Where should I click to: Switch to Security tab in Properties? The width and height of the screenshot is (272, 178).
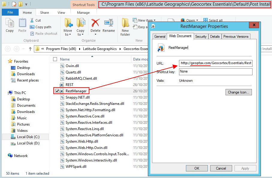coord(201,37)
